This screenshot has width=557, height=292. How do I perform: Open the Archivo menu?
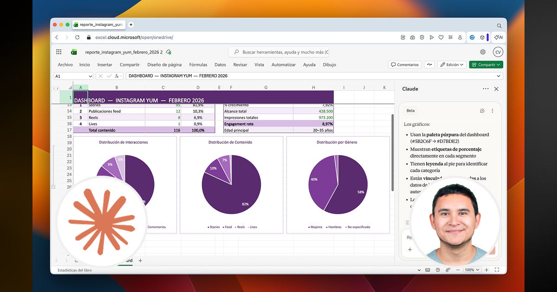click(x=65, y=65)
